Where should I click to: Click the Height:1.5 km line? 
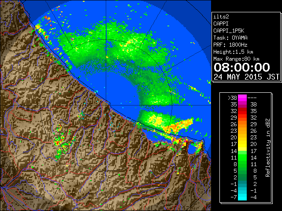tap(233, 52)
